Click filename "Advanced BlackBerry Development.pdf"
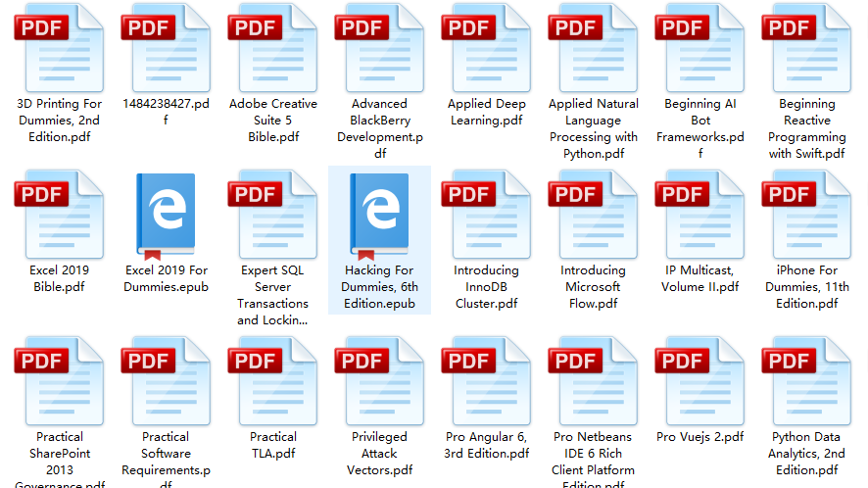This screenshot has height=488, width=868. pyautogui.click(x=380, y=128)
